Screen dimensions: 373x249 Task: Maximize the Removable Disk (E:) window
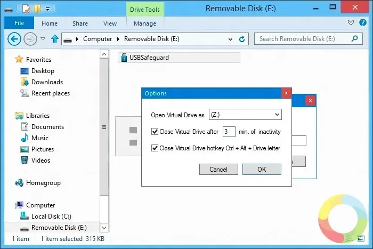pos(333,7)
